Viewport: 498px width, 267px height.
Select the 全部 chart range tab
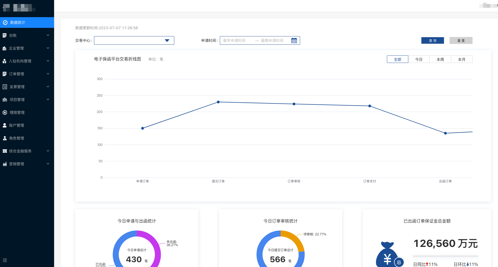[x=398, y=59]
